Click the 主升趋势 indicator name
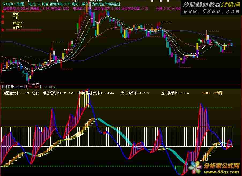The width and height of the screenshot is (242, 176). point(8,87)
